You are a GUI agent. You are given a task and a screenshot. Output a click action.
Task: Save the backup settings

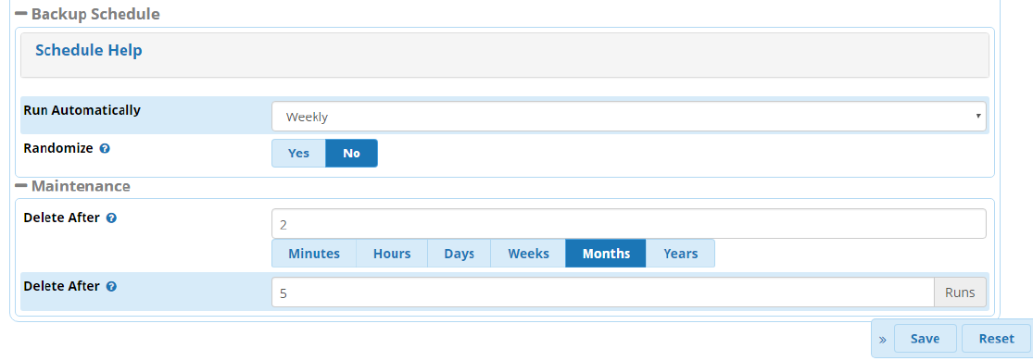coord(925,339)
